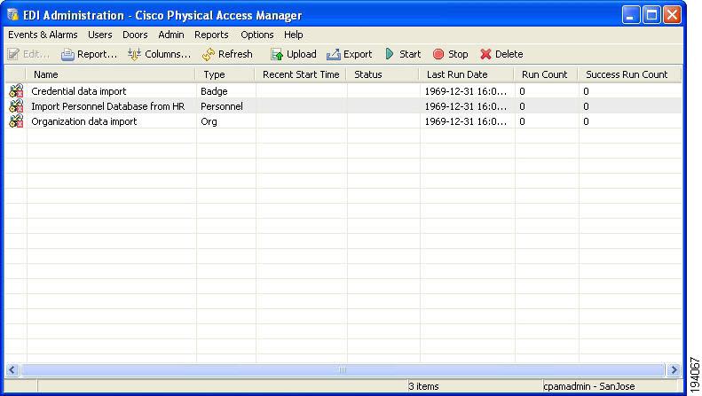
Task: Close the EDI Administration window
Action: point(673,15)
